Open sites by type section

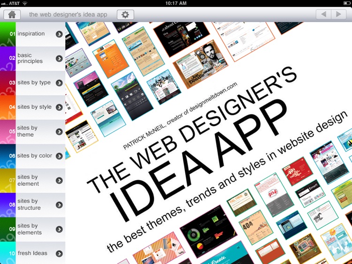[32, 83]
